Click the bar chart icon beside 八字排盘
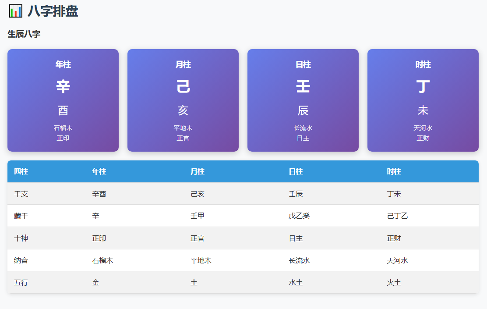 15,11
